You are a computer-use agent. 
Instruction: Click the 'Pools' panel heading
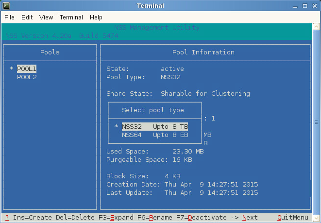click(50, 52)
